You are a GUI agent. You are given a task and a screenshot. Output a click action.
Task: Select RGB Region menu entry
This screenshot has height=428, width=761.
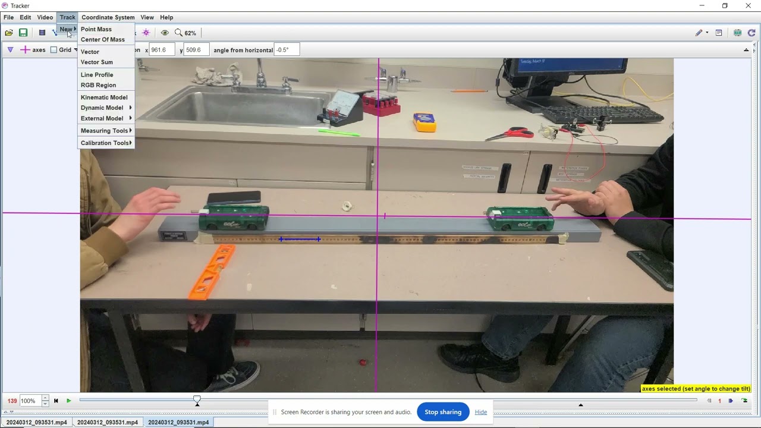(106, 85)
